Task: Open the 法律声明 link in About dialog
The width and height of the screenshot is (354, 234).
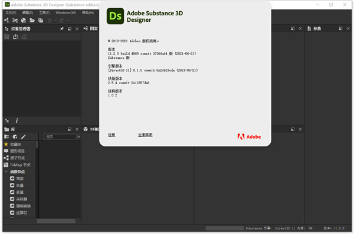Action: pyautogui.click(x=145, y=135)
